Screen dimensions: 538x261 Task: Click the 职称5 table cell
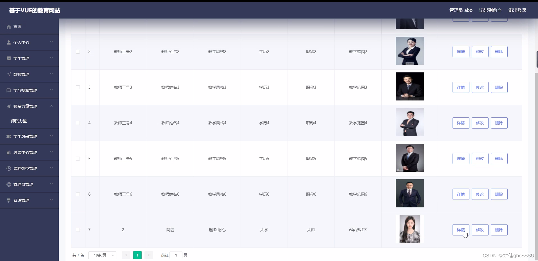coord(311,159)
